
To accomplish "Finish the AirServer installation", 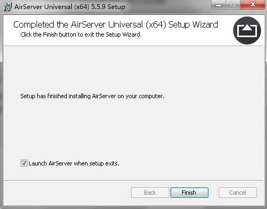I will pyautogui.click(x=190, y=193).
